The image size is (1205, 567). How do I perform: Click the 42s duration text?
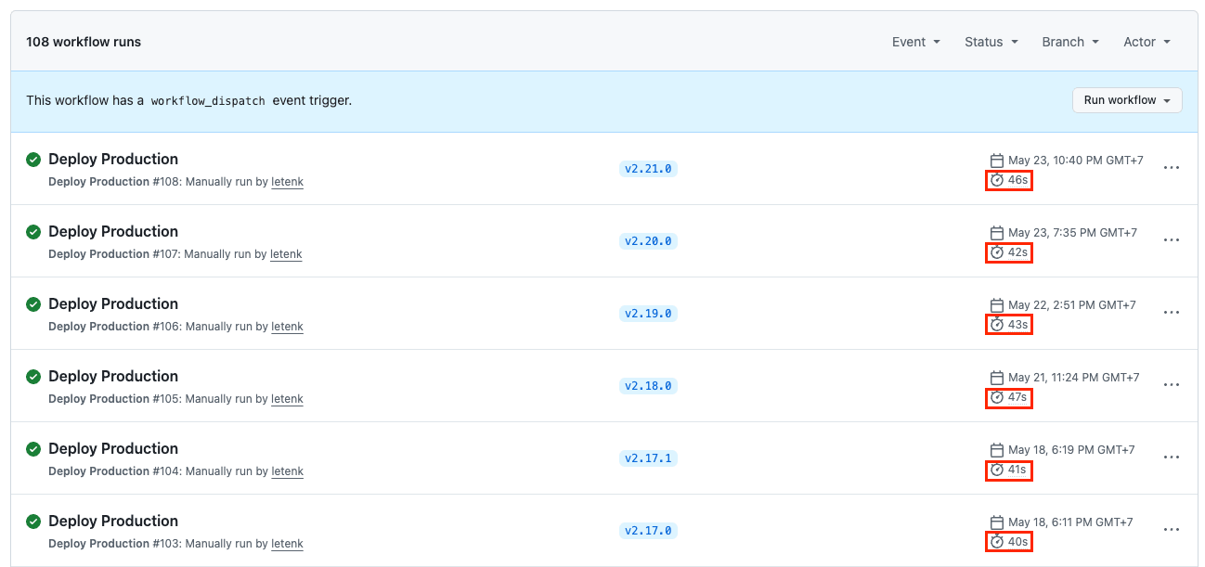(1018, 252)
